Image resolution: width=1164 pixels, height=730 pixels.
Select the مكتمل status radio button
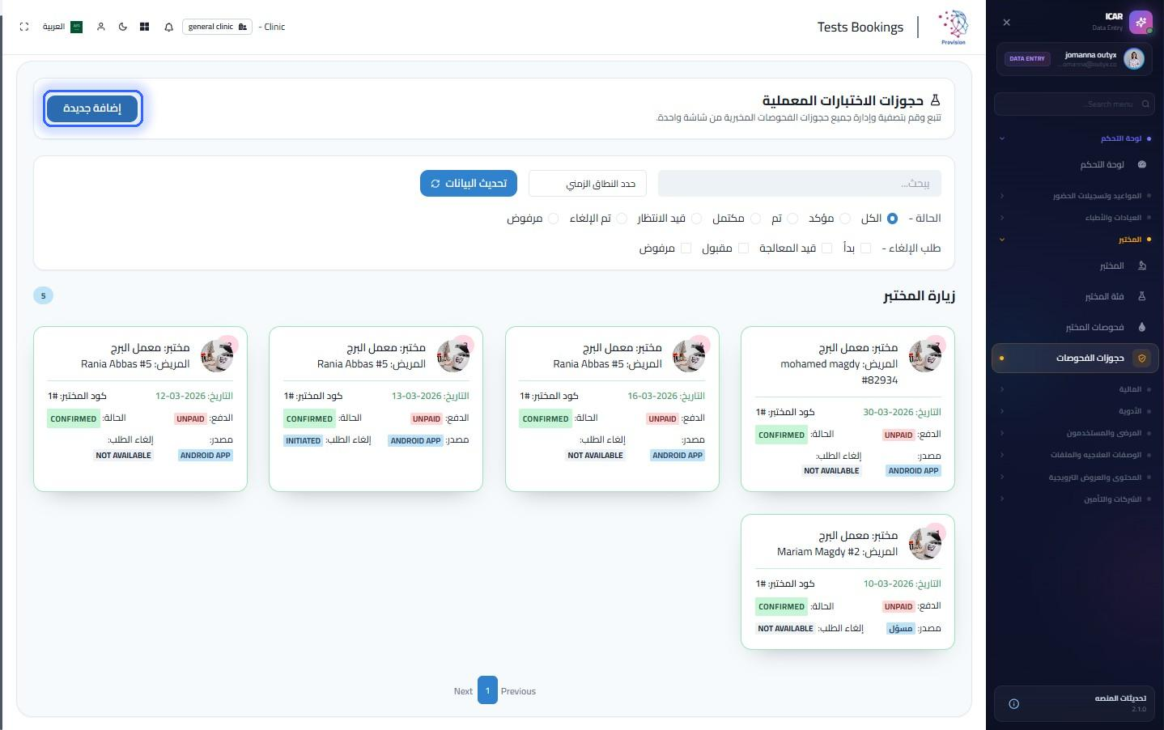(x=755, y=219)
